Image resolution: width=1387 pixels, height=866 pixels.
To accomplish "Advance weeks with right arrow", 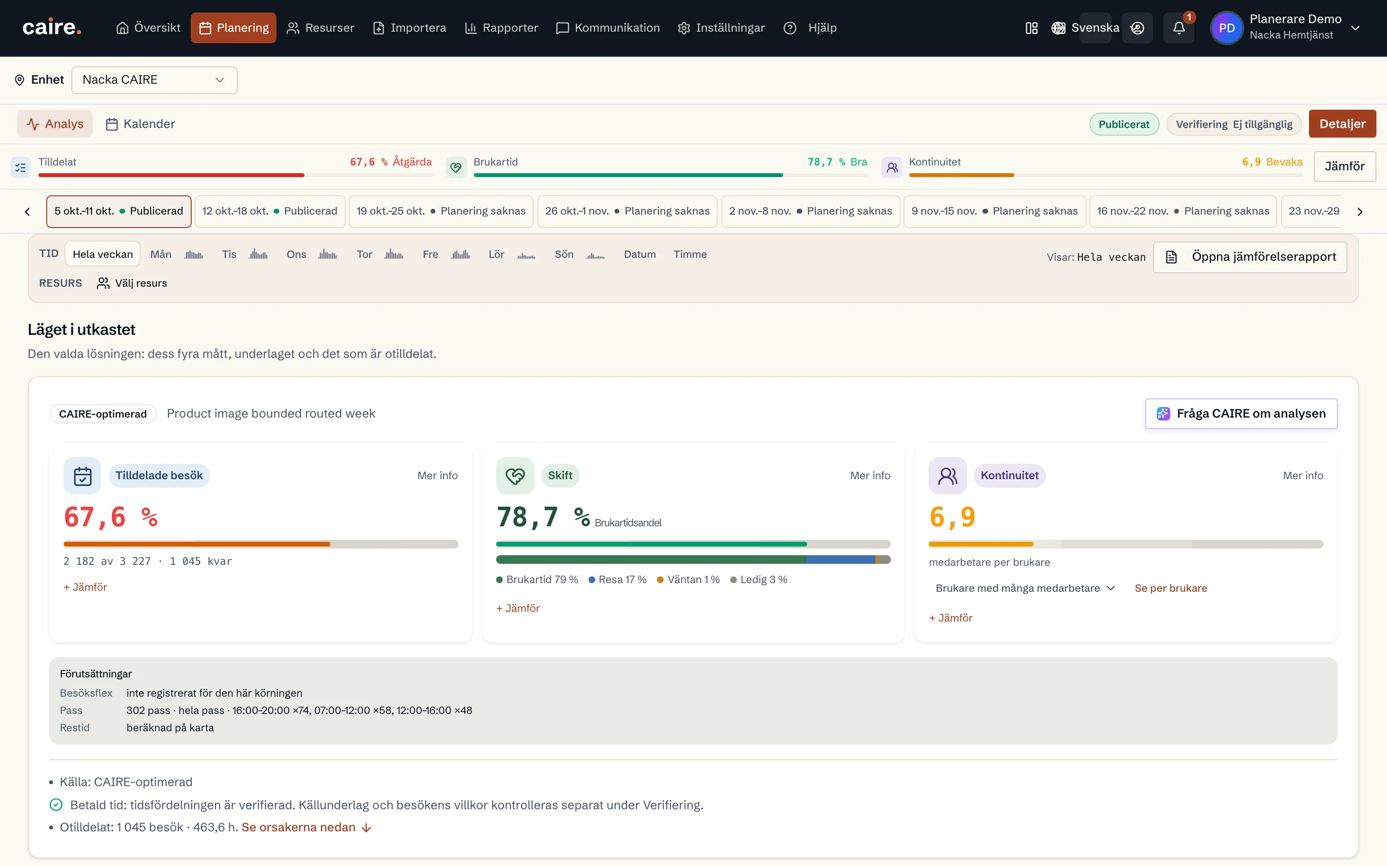I will pos(1360,212).
